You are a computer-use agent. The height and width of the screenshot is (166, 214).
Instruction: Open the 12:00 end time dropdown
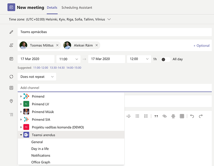point(139,59)
